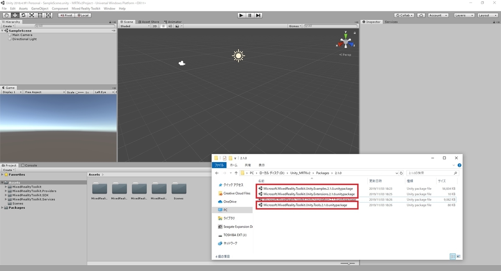Select Main Camera in Hierarchy
Screen dimensions: 501x271
click(x=22, y=35)
